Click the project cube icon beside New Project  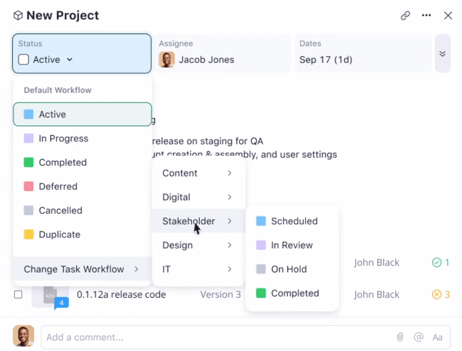coord(18,15)
